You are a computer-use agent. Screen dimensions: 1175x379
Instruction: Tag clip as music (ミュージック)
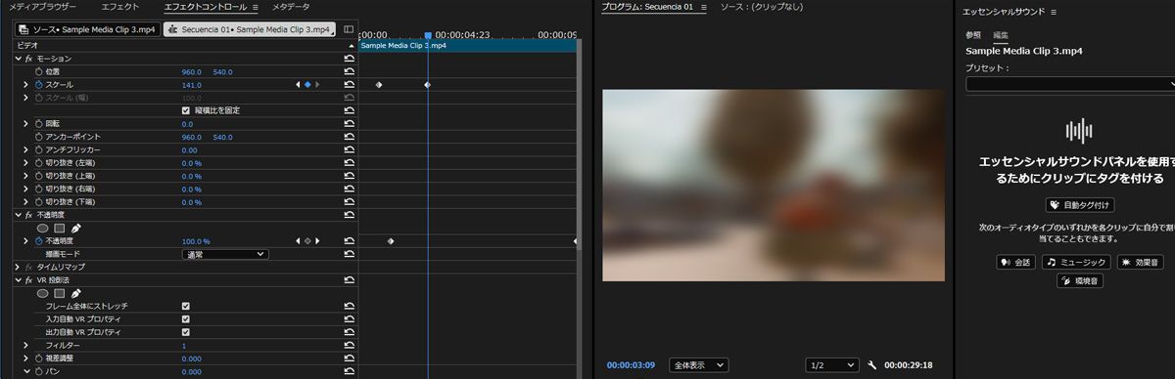pos(1077,262)
